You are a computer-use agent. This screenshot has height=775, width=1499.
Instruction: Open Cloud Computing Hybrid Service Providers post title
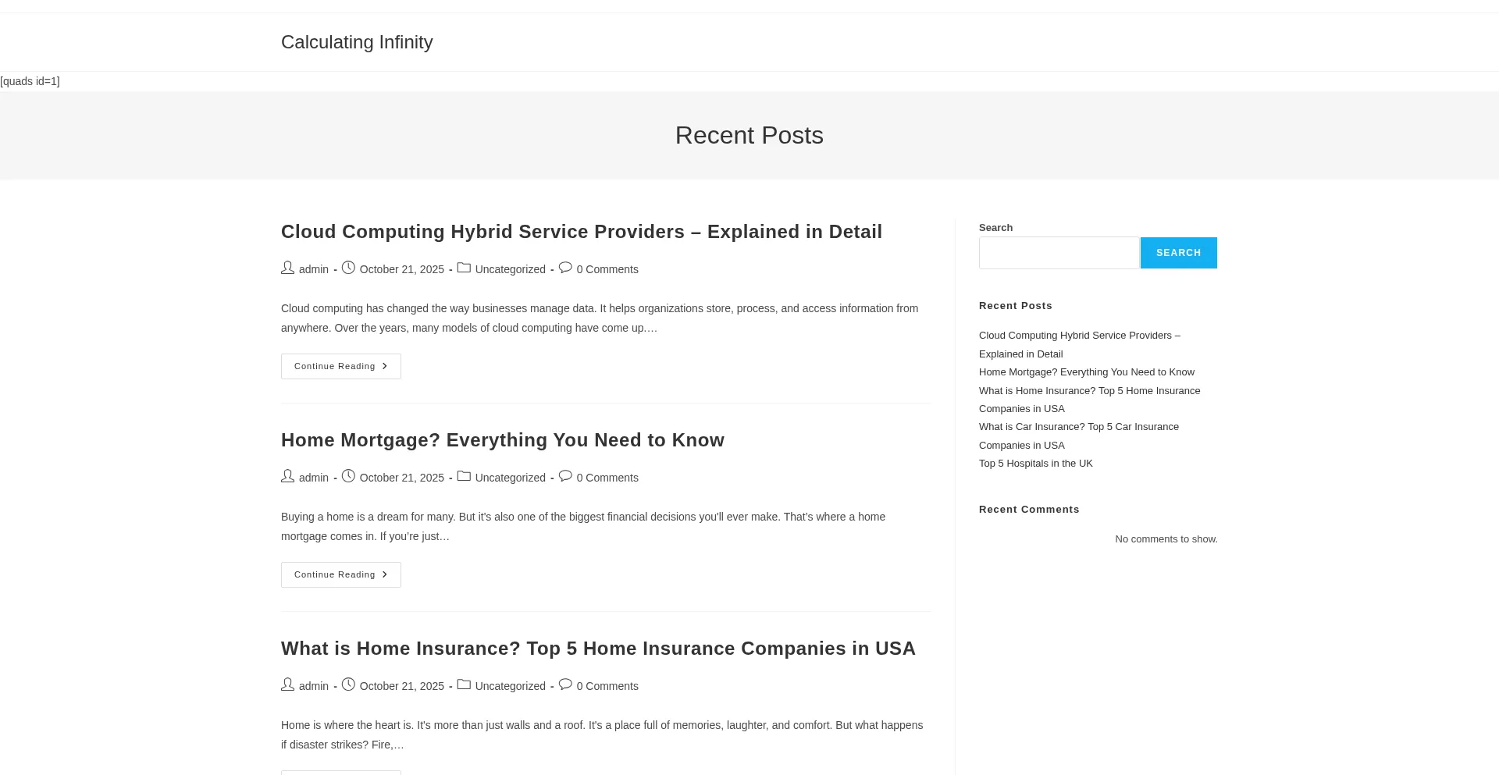pyautogui.click(x=582, y=232)
